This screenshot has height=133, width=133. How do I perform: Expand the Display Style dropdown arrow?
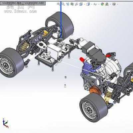click(92, 4)
